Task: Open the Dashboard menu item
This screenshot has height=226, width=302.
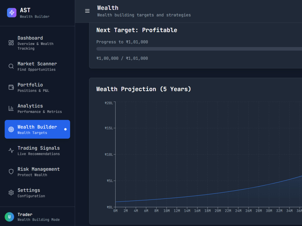Action: [37, 43]
